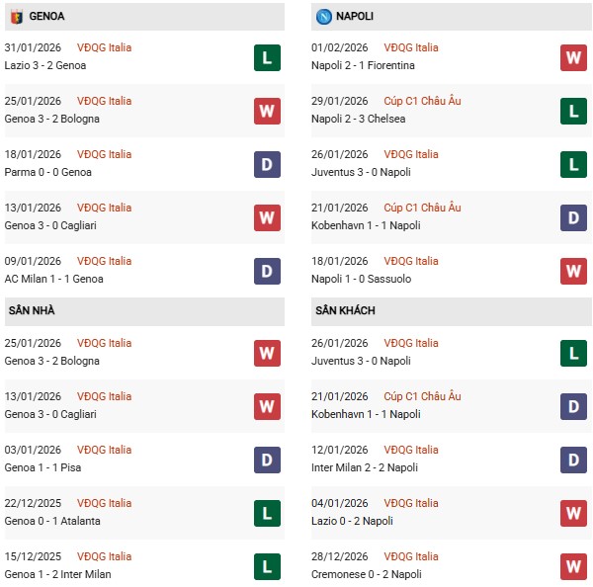593x587 pixels.
Task: Click the W badge for Cremonese 0 - 2 Napoli
Action: (574, 566)
